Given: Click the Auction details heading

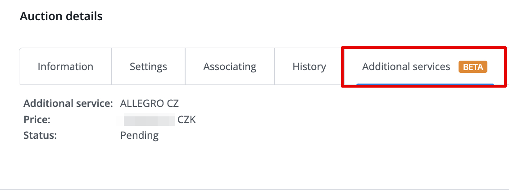Looking at the screenshot, I should click(61, 17).
